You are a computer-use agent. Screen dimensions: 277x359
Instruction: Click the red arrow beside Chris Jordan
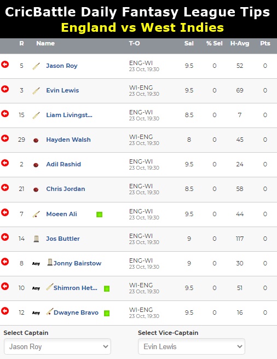click(5, 188)
